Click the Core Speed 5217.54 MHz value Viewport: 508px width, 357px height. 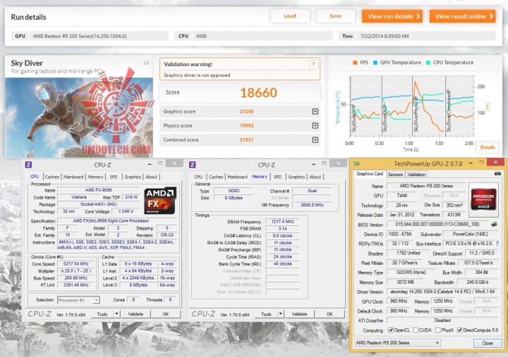point(76,264)
